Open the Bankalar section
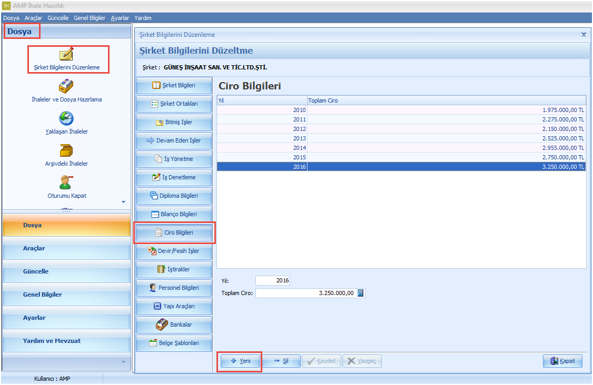Viewport: 593px width, 385px height. point(174,325)
